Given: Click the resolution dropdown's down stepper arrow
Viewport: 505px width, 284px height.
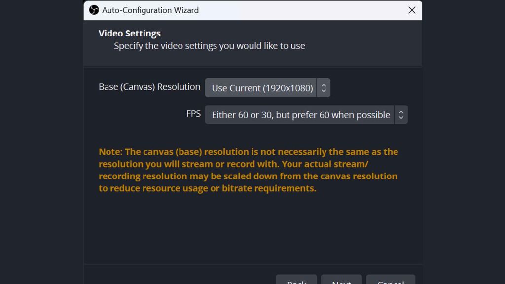Looking at the screenshot, I should [324, 90].
